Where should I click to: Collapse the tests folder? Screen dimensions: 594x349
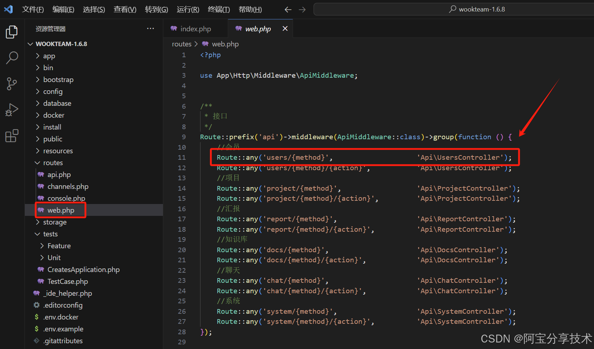(94, 234)
